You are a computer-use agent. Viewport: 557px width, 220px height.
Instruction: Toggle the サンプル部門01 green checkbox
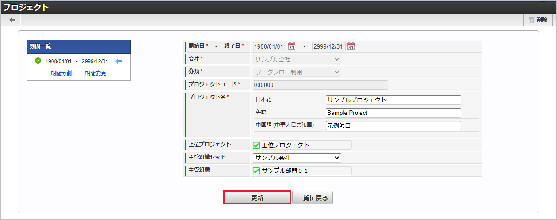tap(256, 171)
